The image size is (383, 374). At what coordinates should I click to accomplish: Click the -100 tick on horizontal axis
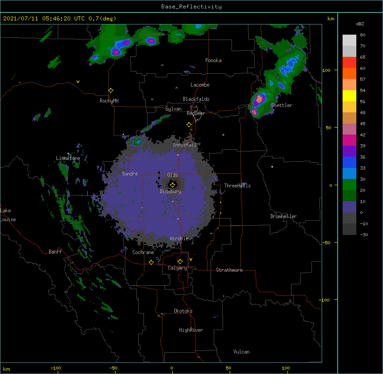pyautogui.click(x=56, y=368)
